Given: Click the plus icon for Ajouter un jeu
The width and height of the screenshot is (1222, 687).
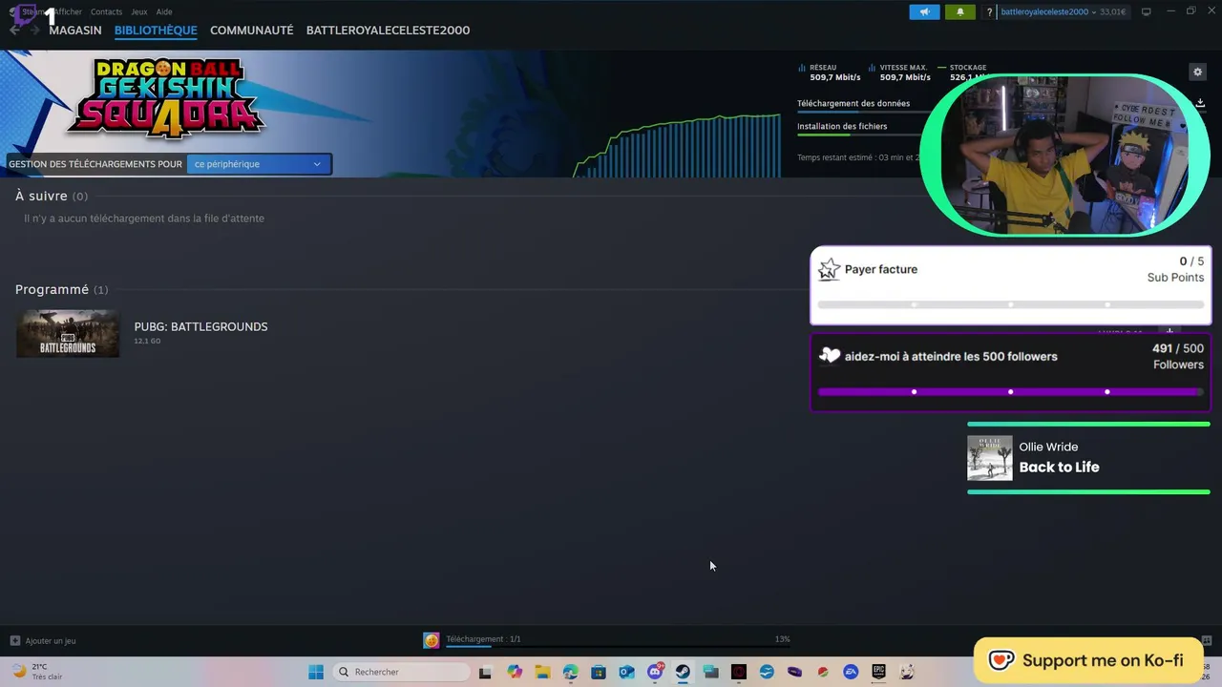Looking at the screenshot, I should coord(14,641).
